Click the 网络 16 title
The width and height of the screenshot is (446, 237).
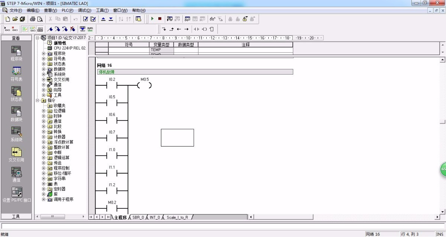pos(104,65)
